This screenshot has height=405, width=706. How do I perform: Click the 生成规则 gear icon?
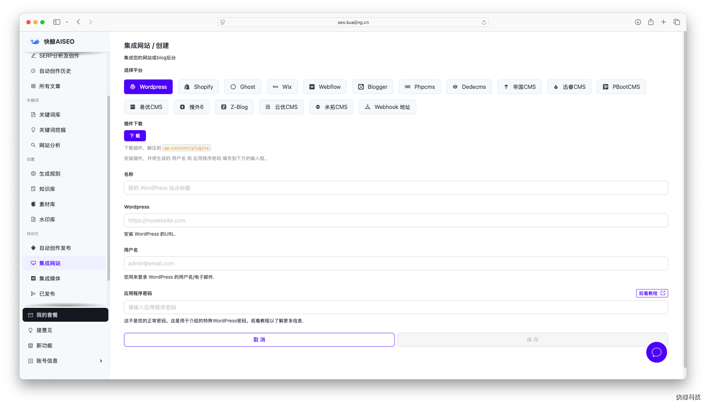(33, 174)
